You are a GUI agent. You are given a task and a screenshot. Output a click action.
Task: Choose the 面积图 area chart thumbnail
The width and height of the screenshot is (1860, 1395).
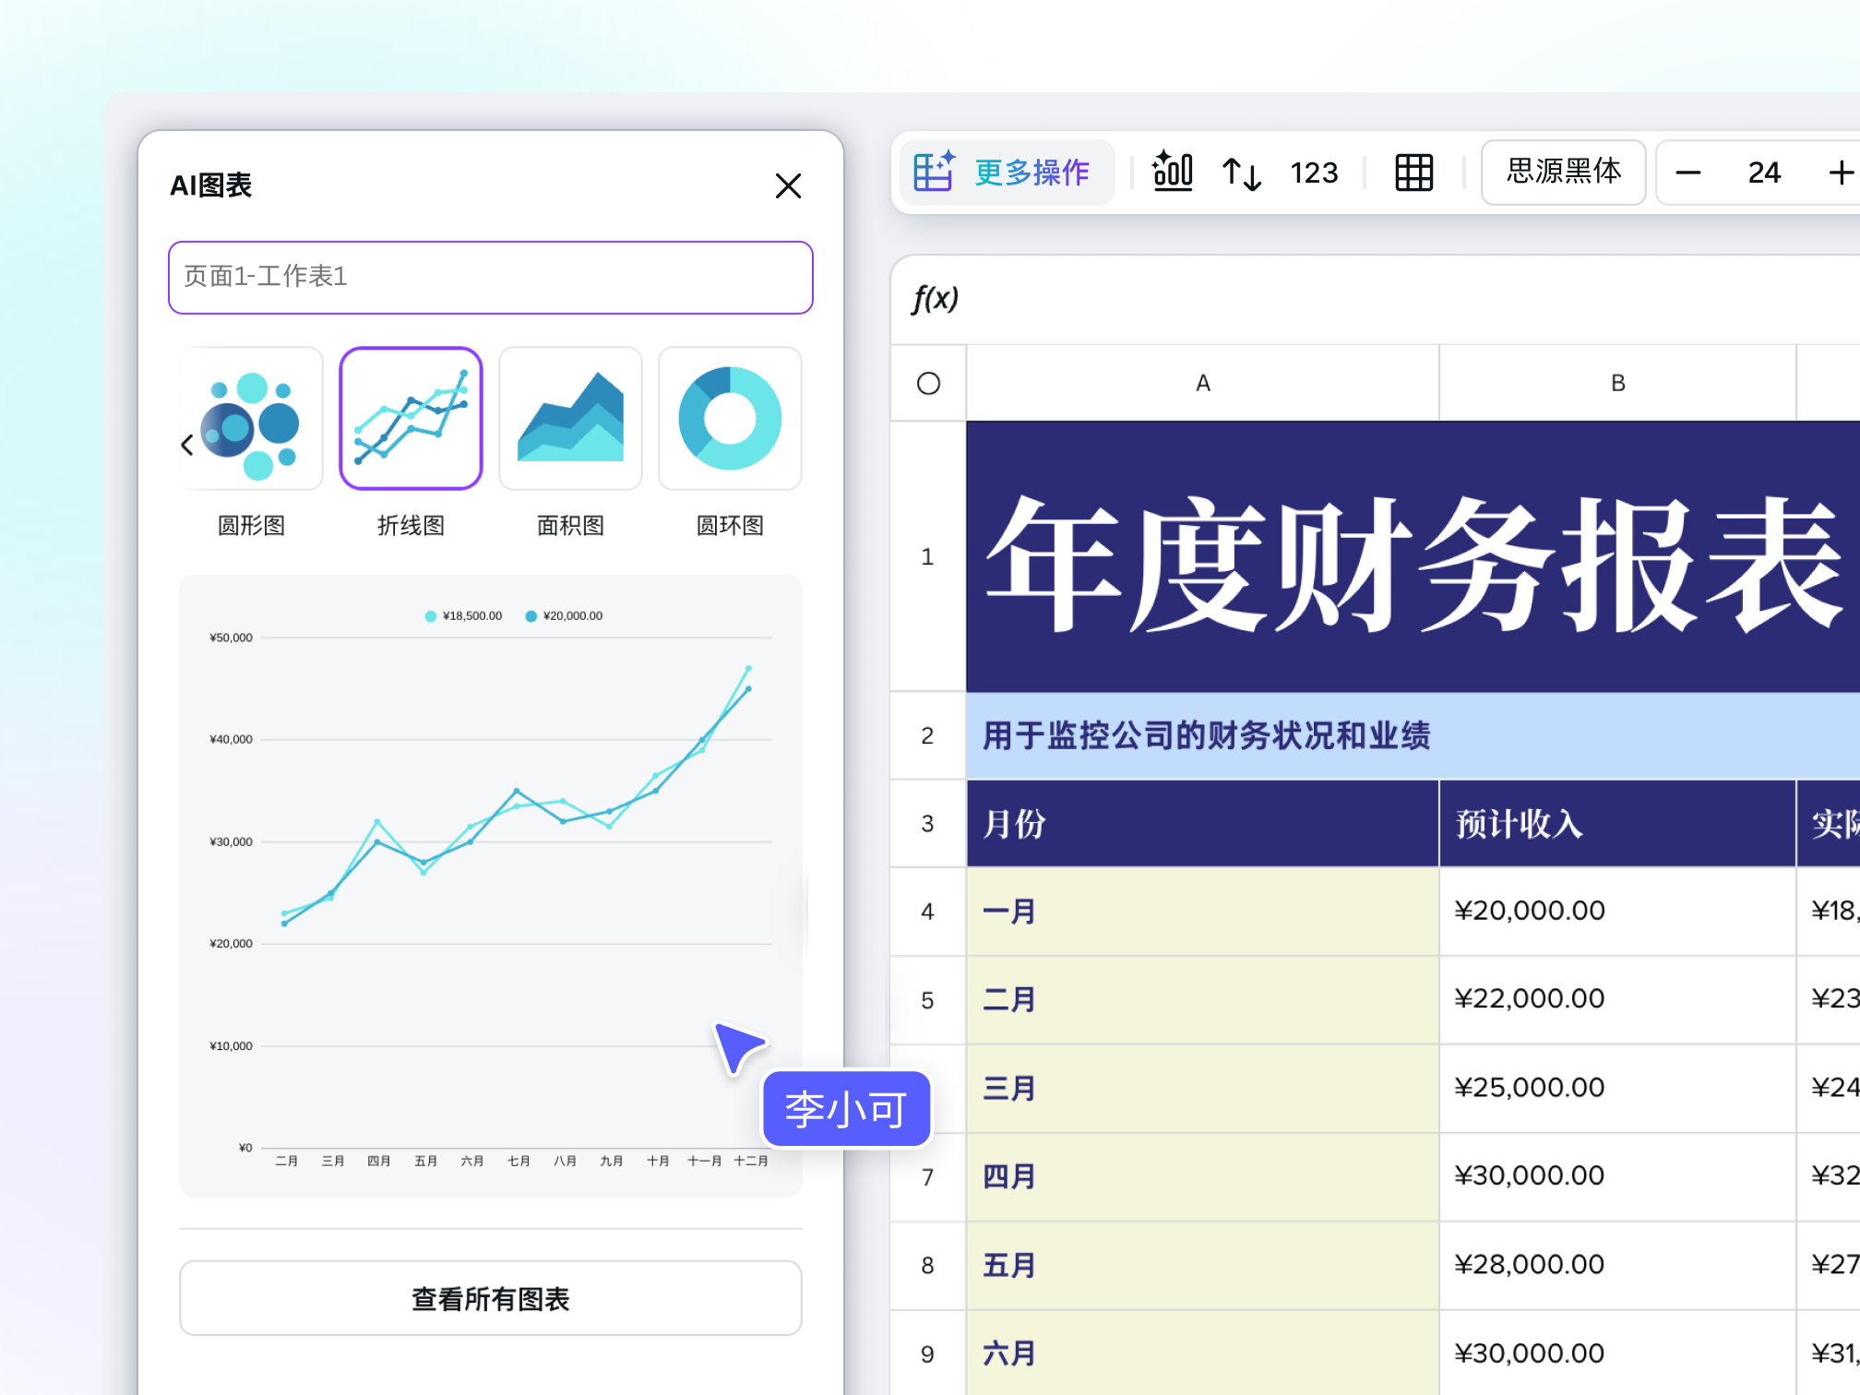click(x=570, y=418)
